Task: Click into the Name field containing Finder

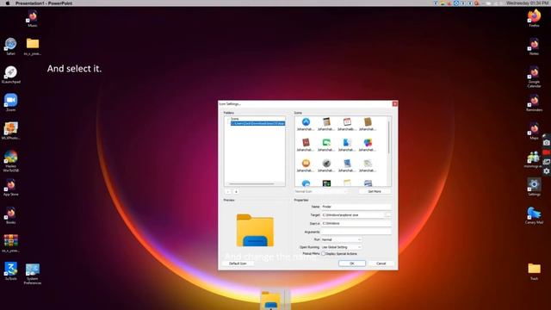Action: pyautogui.click(x=356, y=207)
